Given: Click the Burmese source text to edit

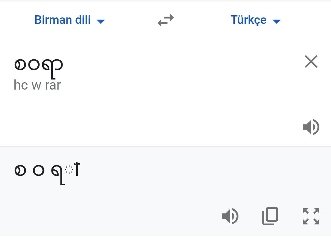Looking at the screenshot, I should pos(39,65).
